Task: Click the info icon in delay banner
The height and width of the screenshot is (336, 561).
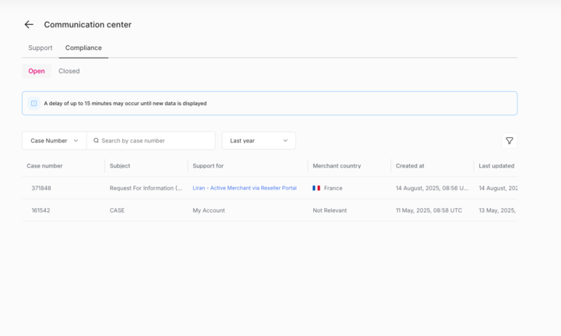Action: pyautogui.click(x=34, y=104)
